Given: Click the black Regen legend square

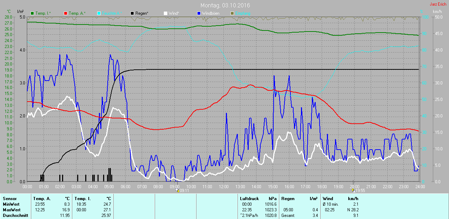Looking at the screenshot, I should coord(132,13).
